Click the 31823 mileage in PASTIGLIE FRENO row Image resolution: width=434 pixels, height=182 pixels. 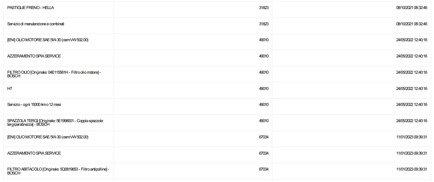[x=264, y=8]
